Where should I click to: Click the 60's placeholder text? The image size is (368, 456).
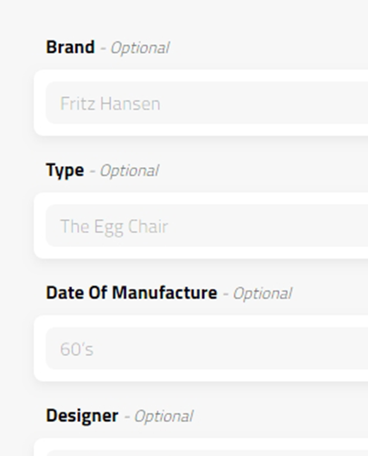[77, 349]
